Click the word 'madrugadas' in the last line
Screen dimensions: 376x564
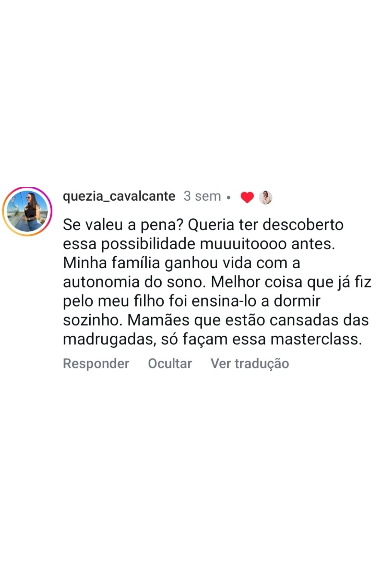click(109, 340)
